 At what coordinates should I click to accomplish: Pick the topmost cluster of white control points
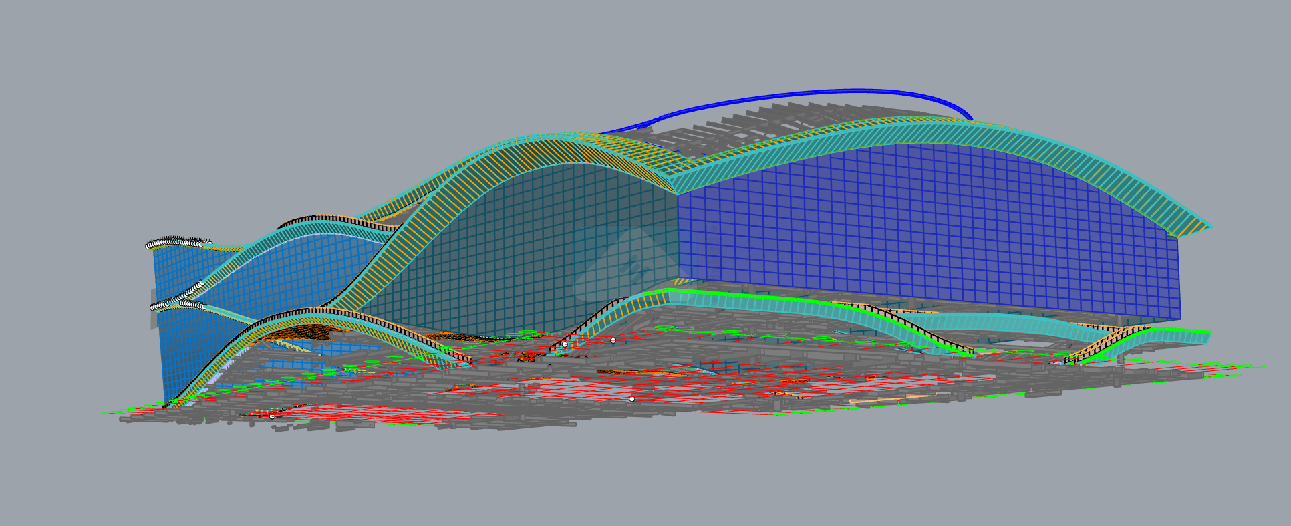coord(177,242)
